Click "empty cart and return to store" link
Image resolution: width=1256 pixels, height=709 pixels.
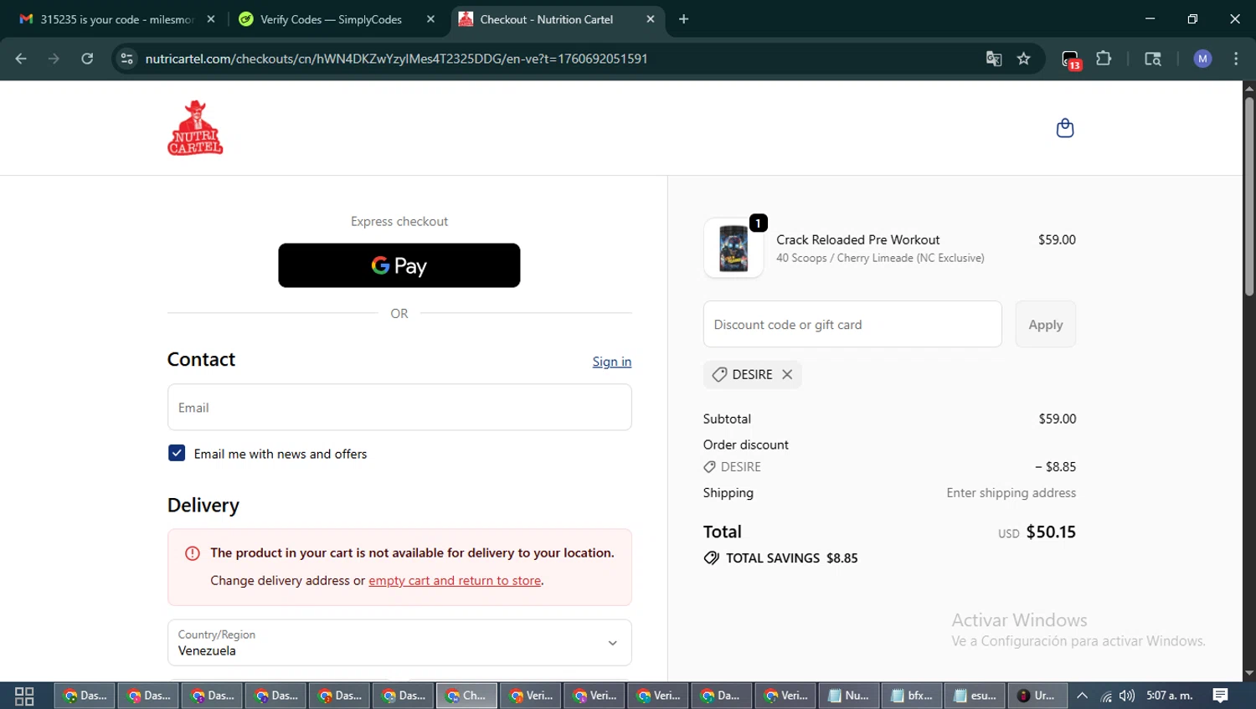455,580
